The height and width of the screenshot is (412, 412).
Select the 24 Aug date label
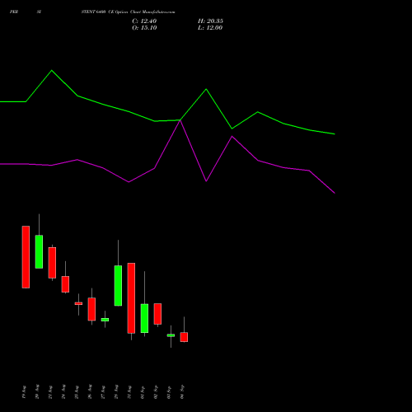(63, 392)
